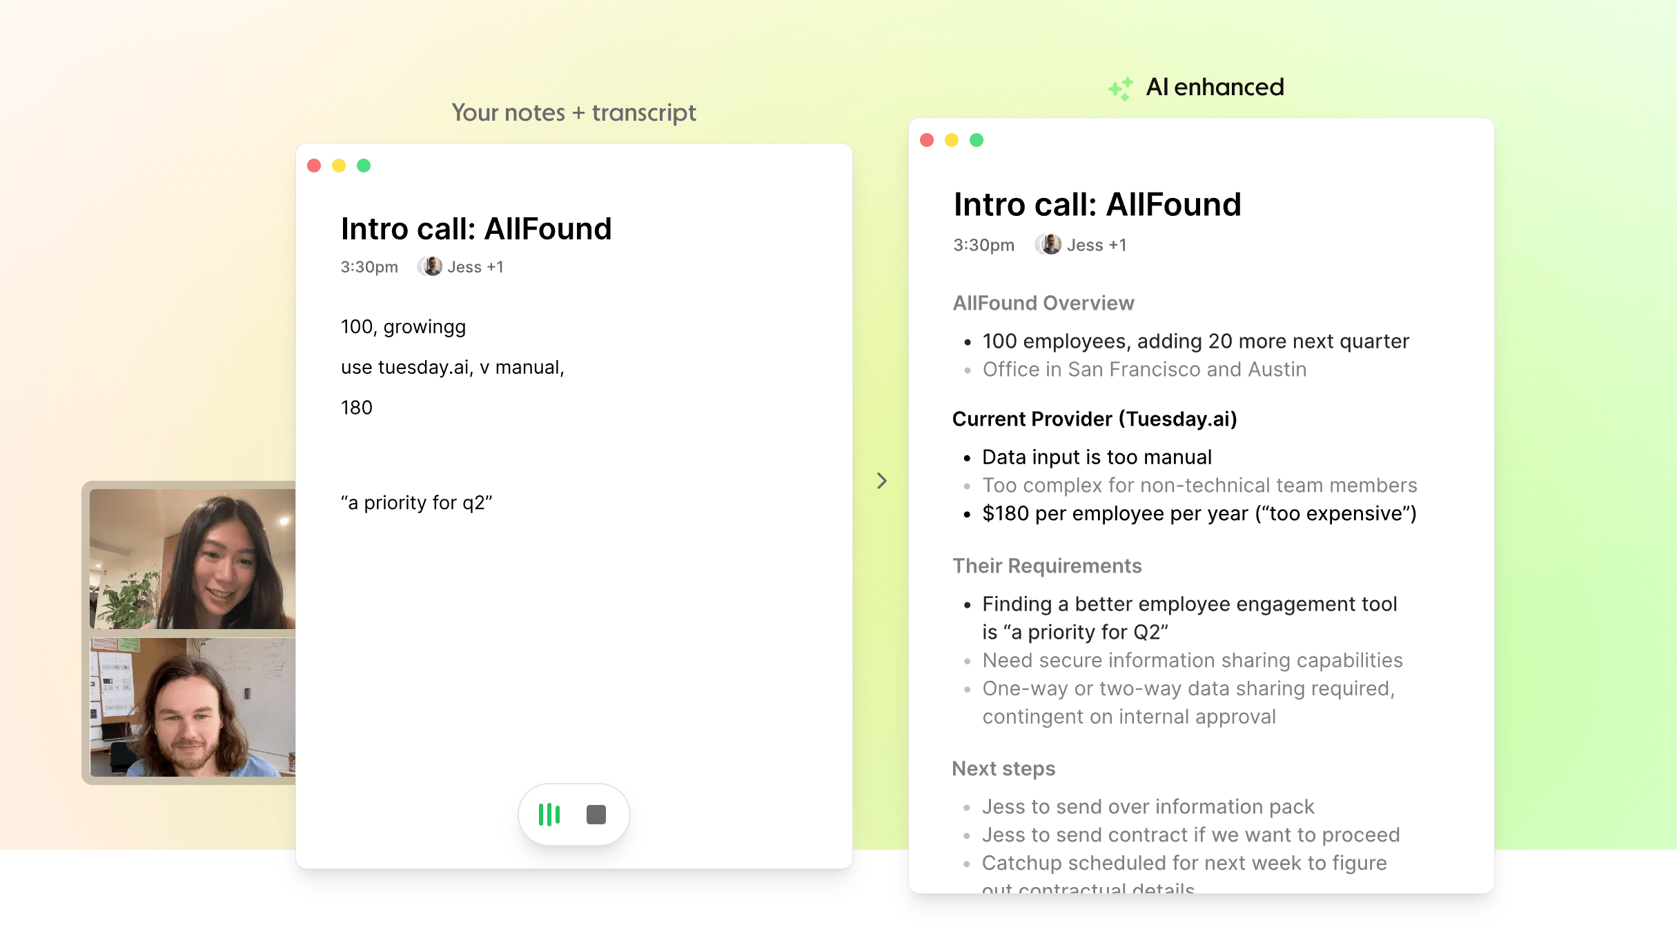The height and width of the screenshot is (945, 1677).
Task: Click the 'Current Provider (Tuesday.ai)' heading
Action: [1095, 419]
